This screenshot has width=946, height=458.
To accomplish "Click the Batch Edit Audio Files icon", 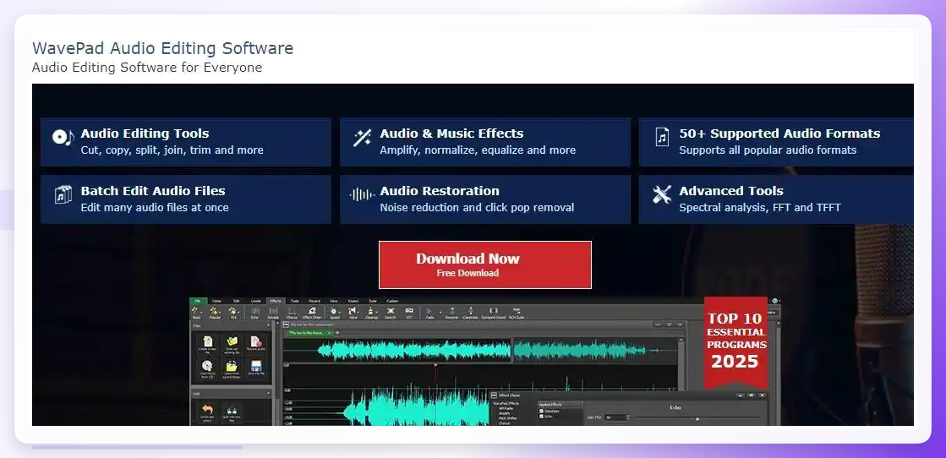I will pyautogui.click(x=63, y=194).
